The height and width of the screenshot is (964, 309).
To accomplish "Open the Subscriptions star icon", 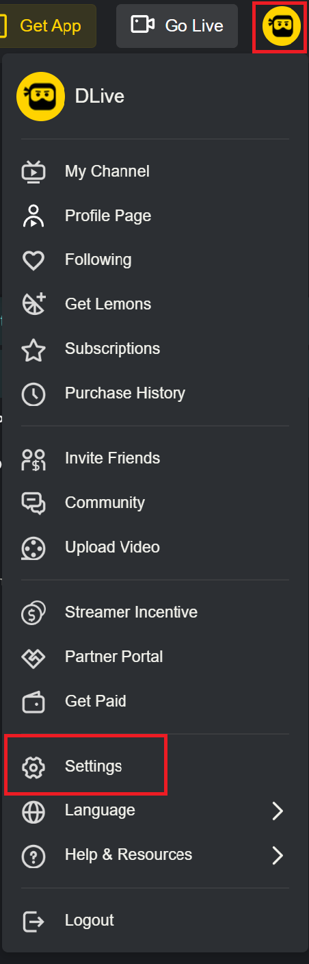I will pos(33,349).
